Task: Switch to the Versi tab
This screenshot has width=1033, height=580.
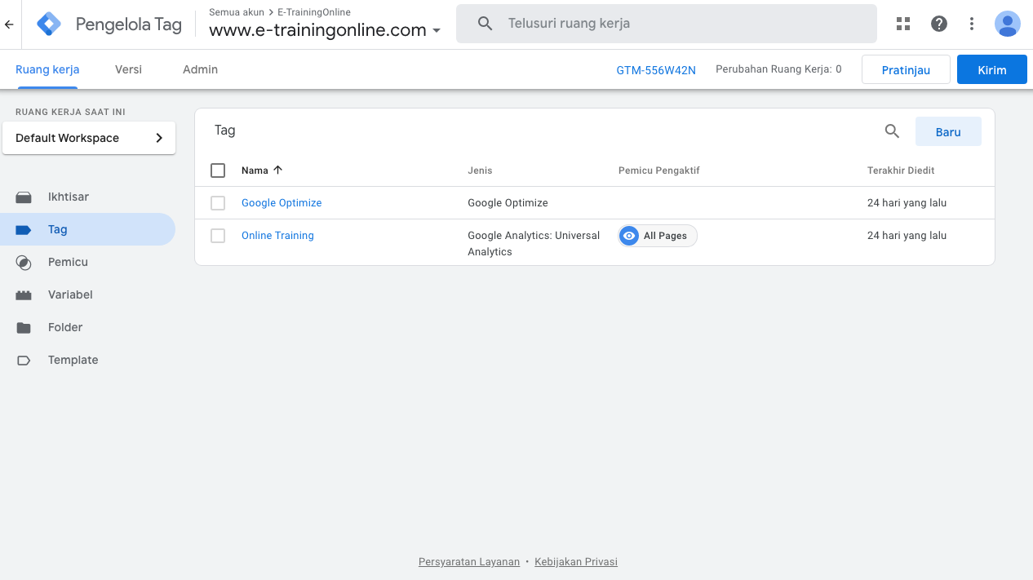Action: pyautogui.click(x=128, y=69)
